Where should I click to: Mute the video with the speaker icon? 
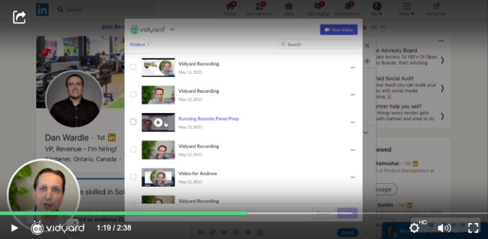click(x=444, y=228)
